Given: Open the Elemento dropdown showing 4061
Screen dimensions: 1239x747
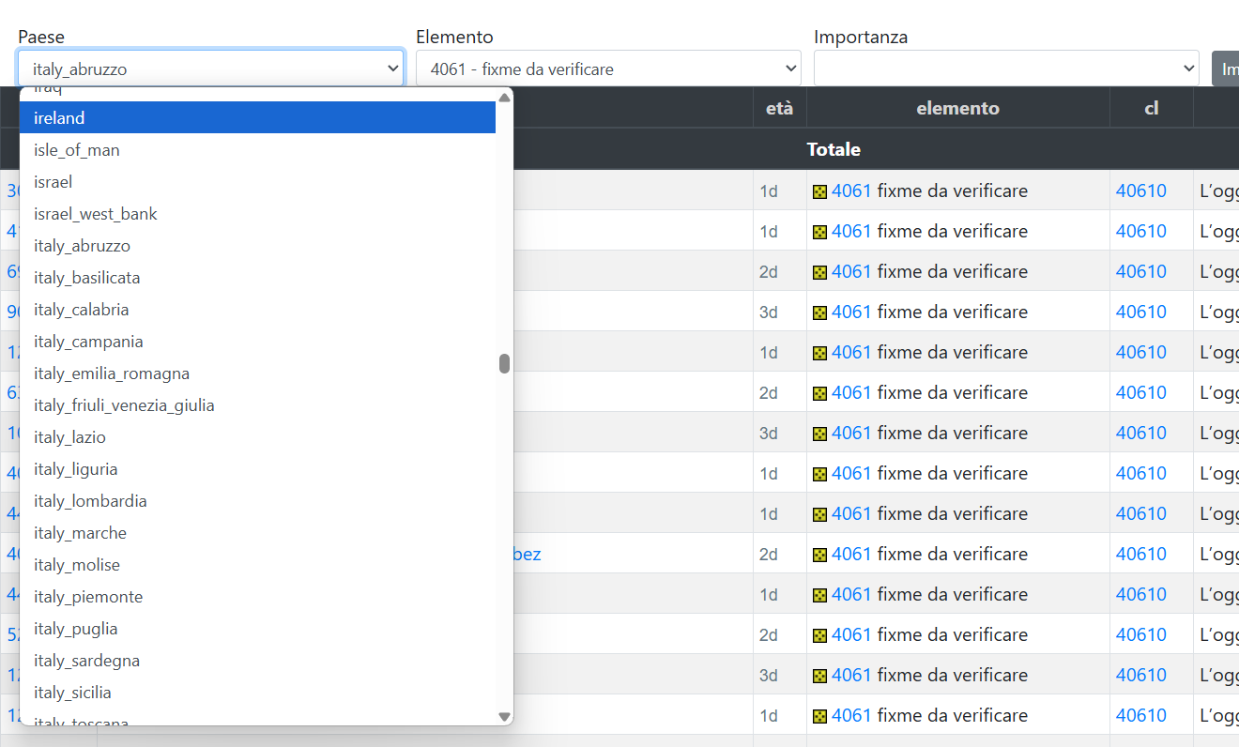Looking at the screenshot, I should click(x=608, y=69).
